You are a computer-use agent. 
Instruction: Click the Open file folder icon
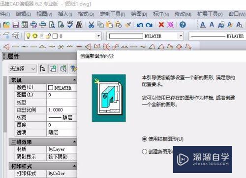click(6, 25)
